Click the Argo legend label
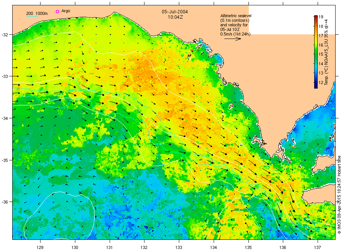This screenshot has width=344, height=252. pos(66,11)
